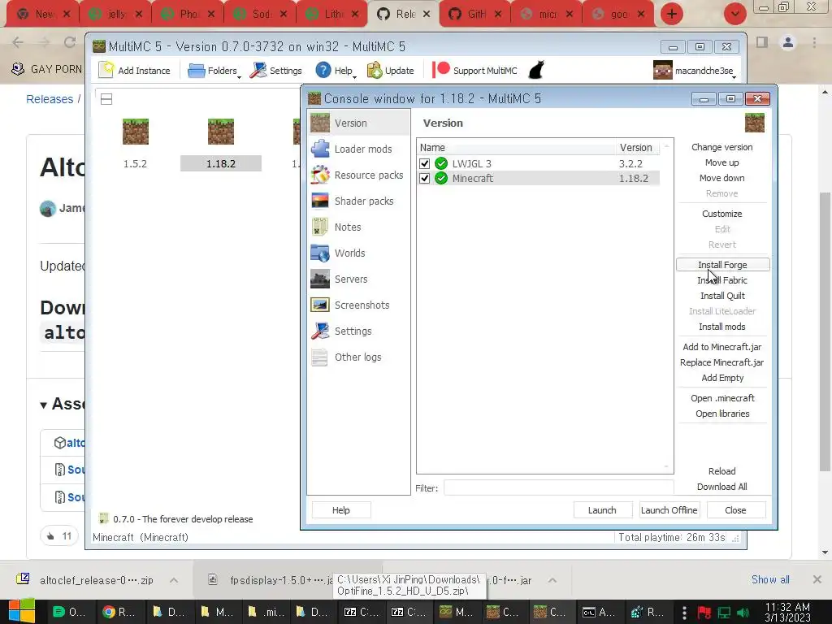Open the Notes page
832x624 pixels.
358,227
